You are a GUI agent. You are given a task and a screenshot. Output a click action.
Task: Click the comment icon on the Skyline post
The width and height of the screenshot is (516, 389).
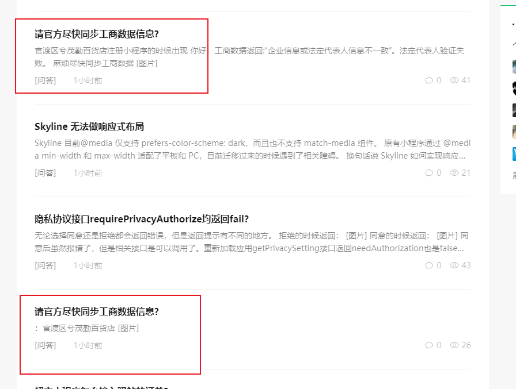click(429, 173)
